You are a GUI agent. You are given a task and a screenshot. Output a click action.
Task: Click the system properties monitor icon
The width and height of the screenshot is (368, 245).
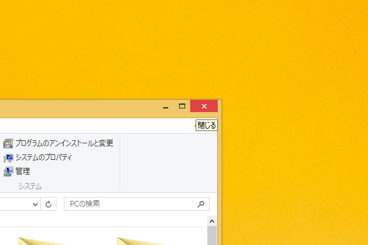(8, 158)
